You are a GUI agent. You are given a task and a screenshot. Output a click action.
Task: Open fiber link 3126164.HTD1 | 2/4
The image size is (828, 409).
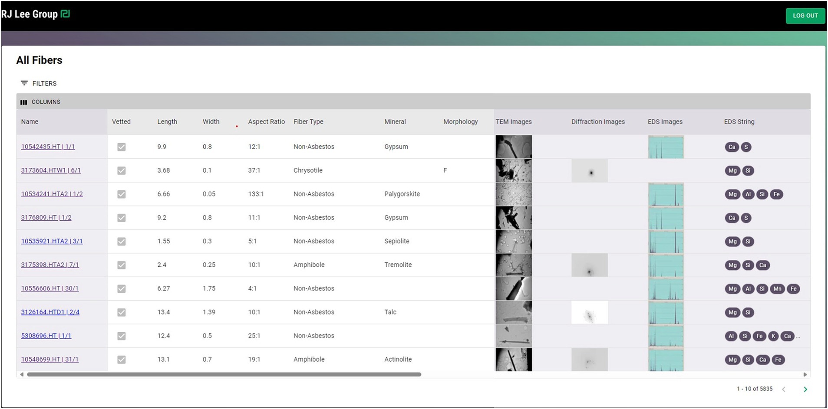pos(50,312)
